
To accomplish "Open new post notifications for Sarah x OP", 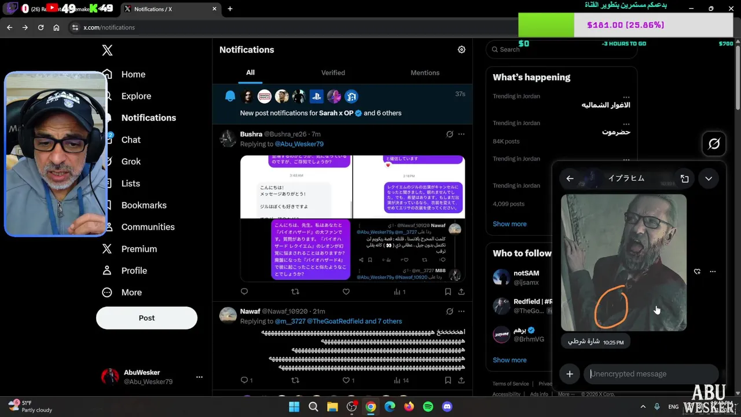I will 342,104.
